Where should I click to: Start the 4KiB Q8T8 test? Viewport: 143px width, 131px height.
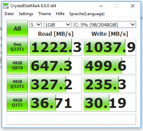[x=17, y=66]
